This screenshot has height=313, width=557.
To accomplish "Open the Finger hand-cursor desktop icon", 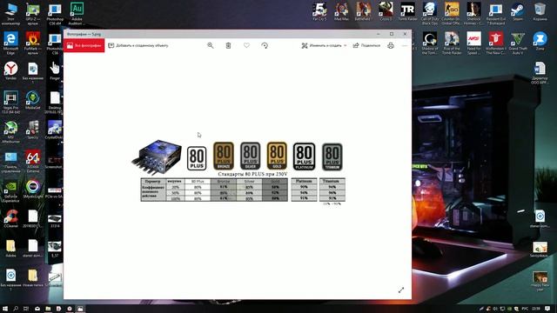I will (x=55, y=70).
